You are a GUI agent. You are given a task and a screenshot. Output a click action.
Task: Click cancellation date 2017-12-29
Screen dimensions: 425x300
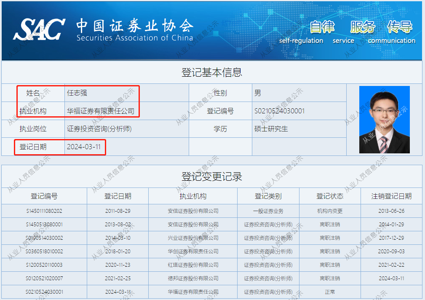tap(391, 238)
